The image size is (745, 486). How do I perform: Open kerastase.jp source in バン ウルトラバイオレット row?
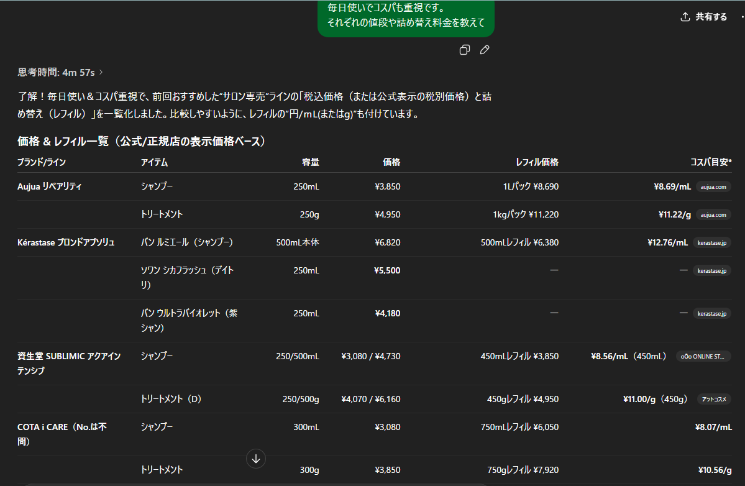click(711, 314)
